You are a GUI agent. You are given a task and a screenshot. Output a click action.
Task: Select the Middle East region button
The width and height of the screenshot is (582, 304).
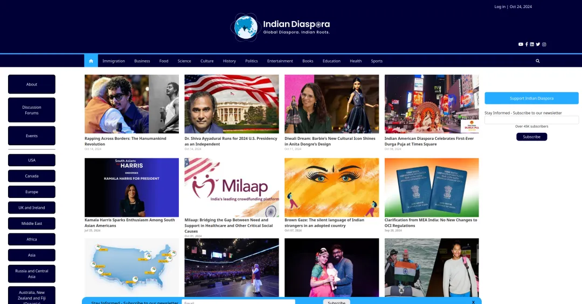[32, 223]
